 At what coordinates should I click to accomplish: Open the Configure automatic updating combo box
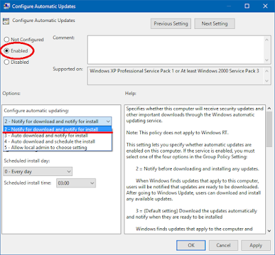(x=58, y=121)
